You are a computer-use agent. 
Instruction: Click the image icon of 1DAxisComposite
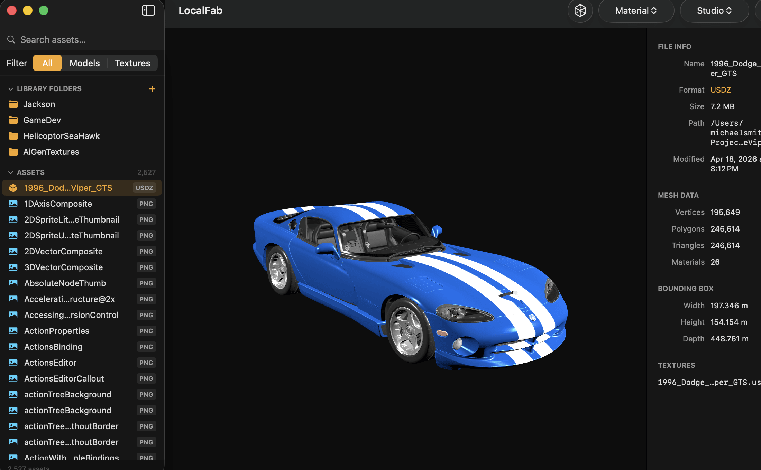tap(13, 204)
